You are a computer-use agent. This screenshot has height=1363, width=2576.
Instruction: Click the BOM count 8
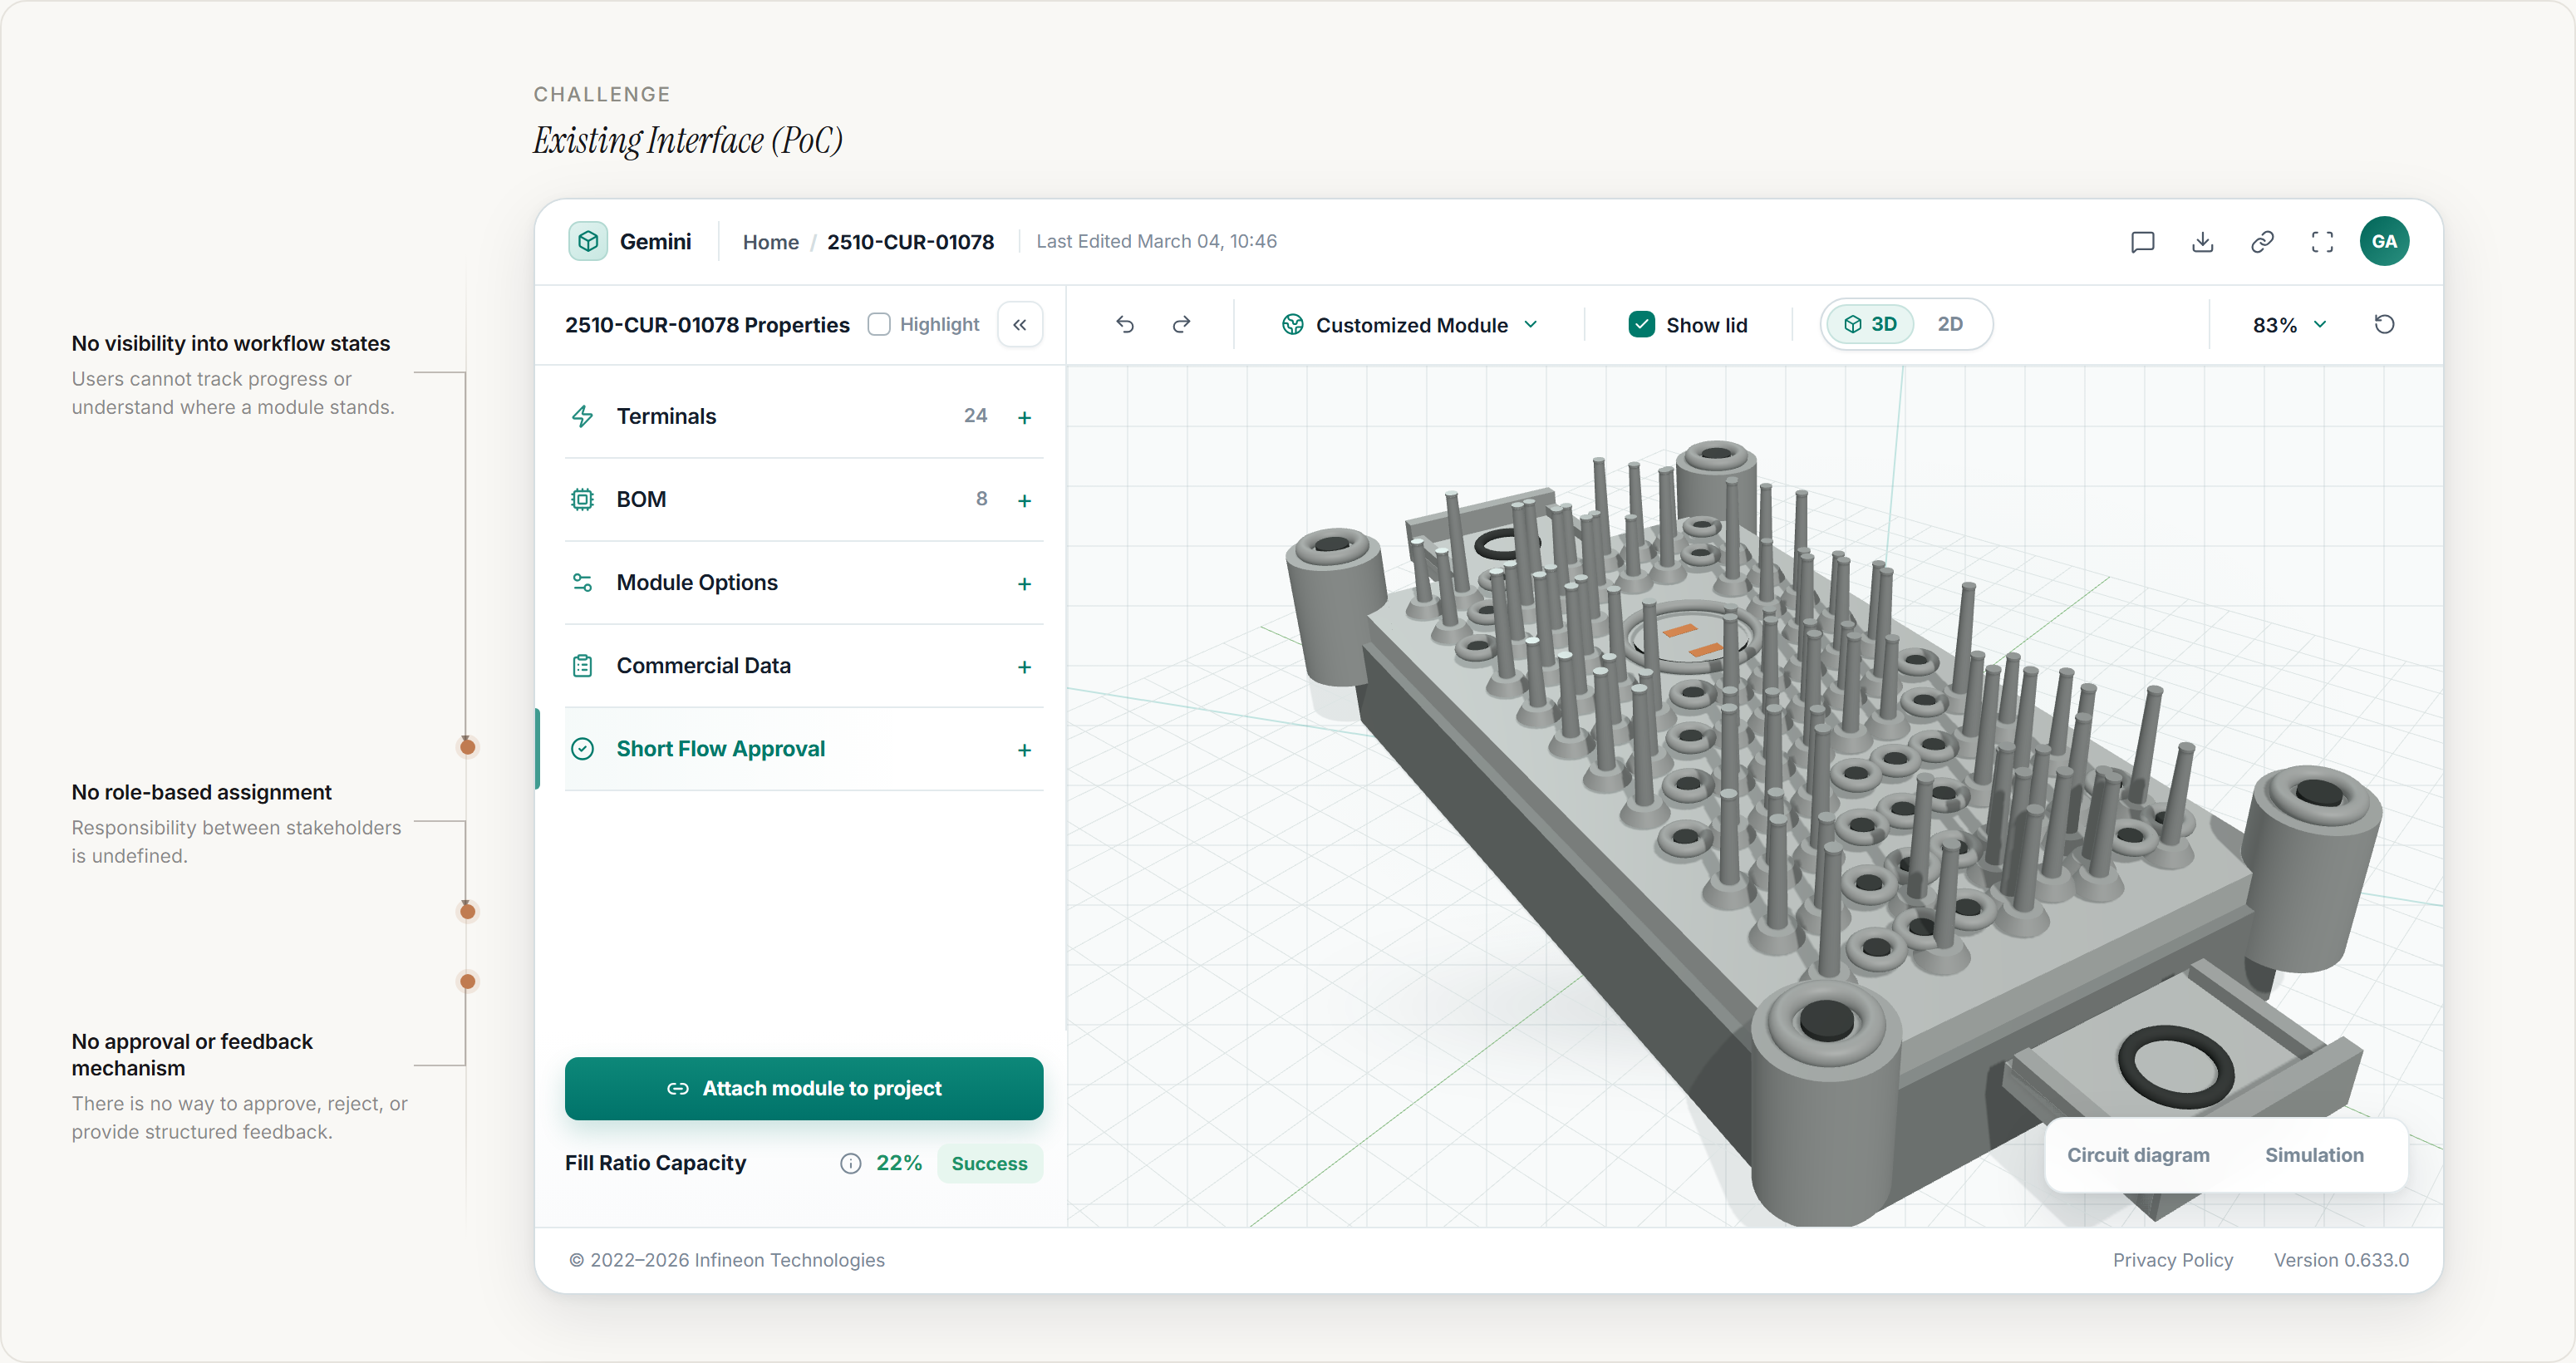click(981, 498)
